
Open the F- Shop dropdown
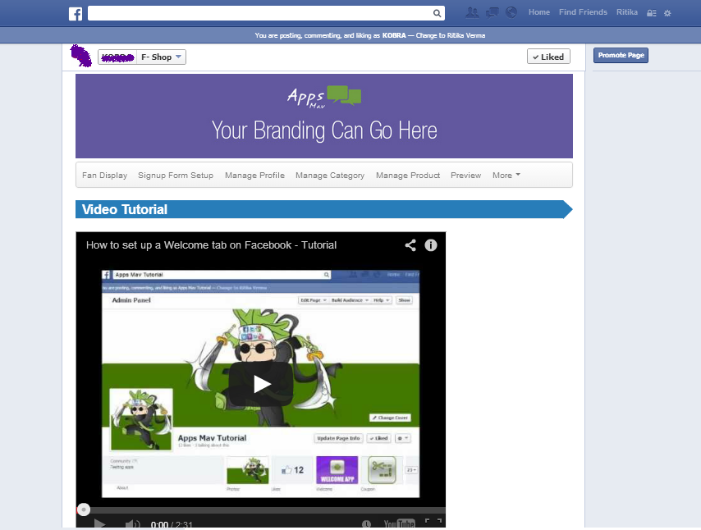tap(161, 57)
